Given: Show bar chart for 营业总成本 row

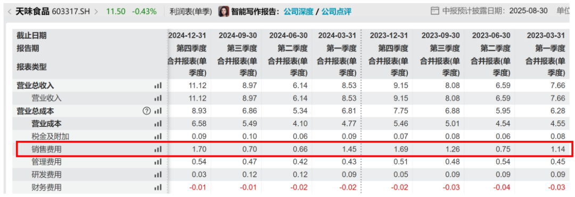Looking at the screenshot, I should click(x=158, y=111).
